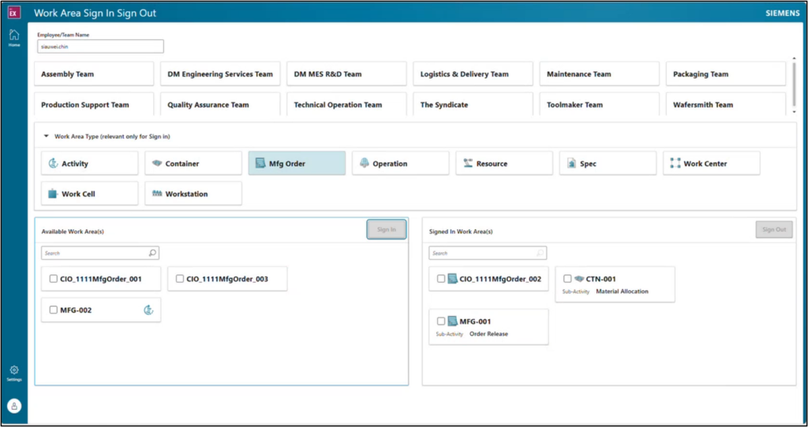Click the Operation type icon
808x427 pixels.
(365, 163)
